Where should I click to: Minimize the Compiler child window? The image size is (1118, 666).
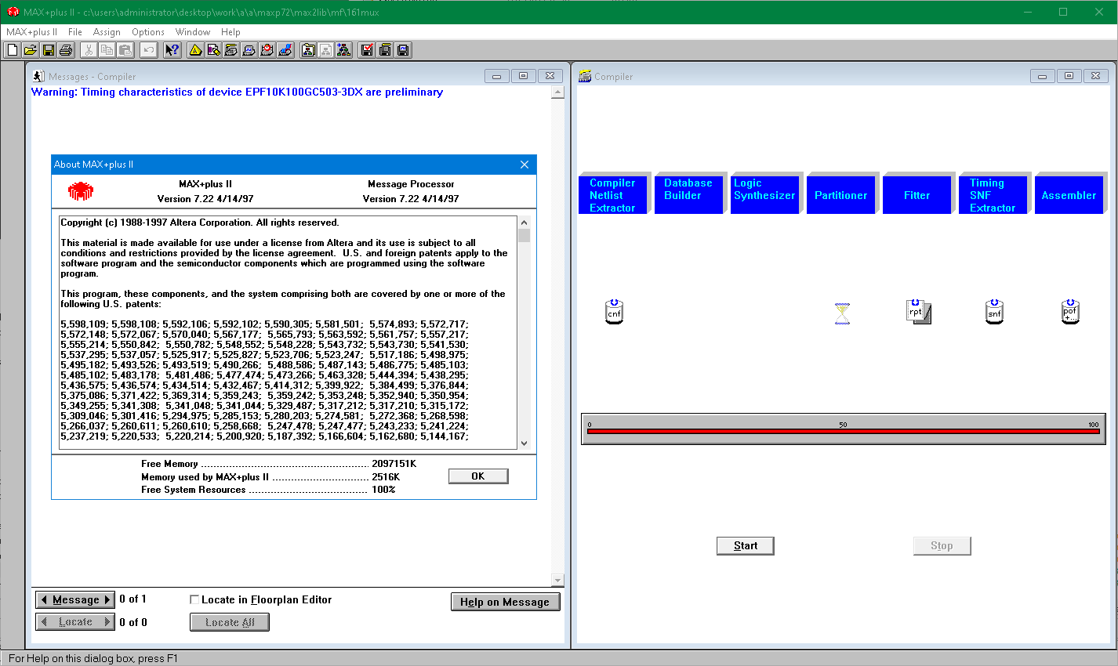tap(1042, 76)
